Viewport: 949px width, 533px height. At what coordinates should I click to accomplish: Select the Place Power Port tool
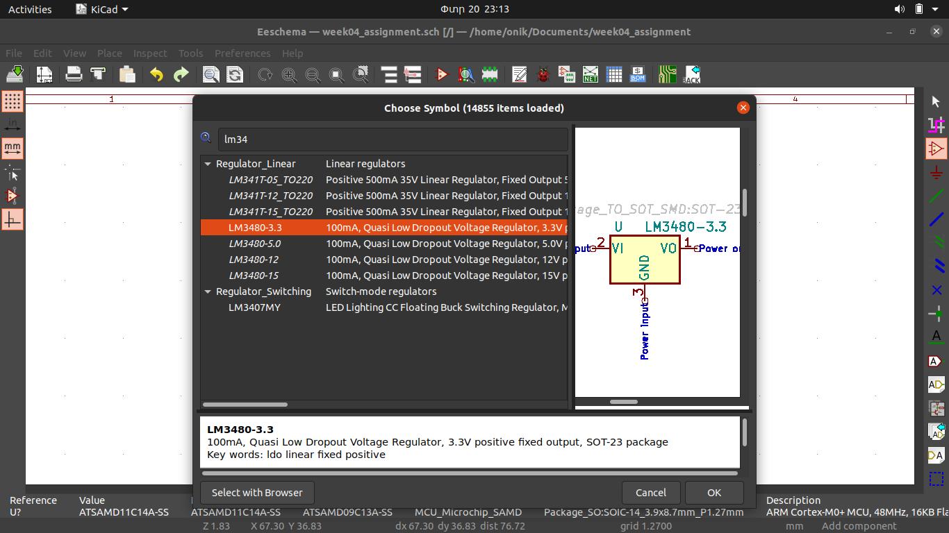tap(936, 172)
